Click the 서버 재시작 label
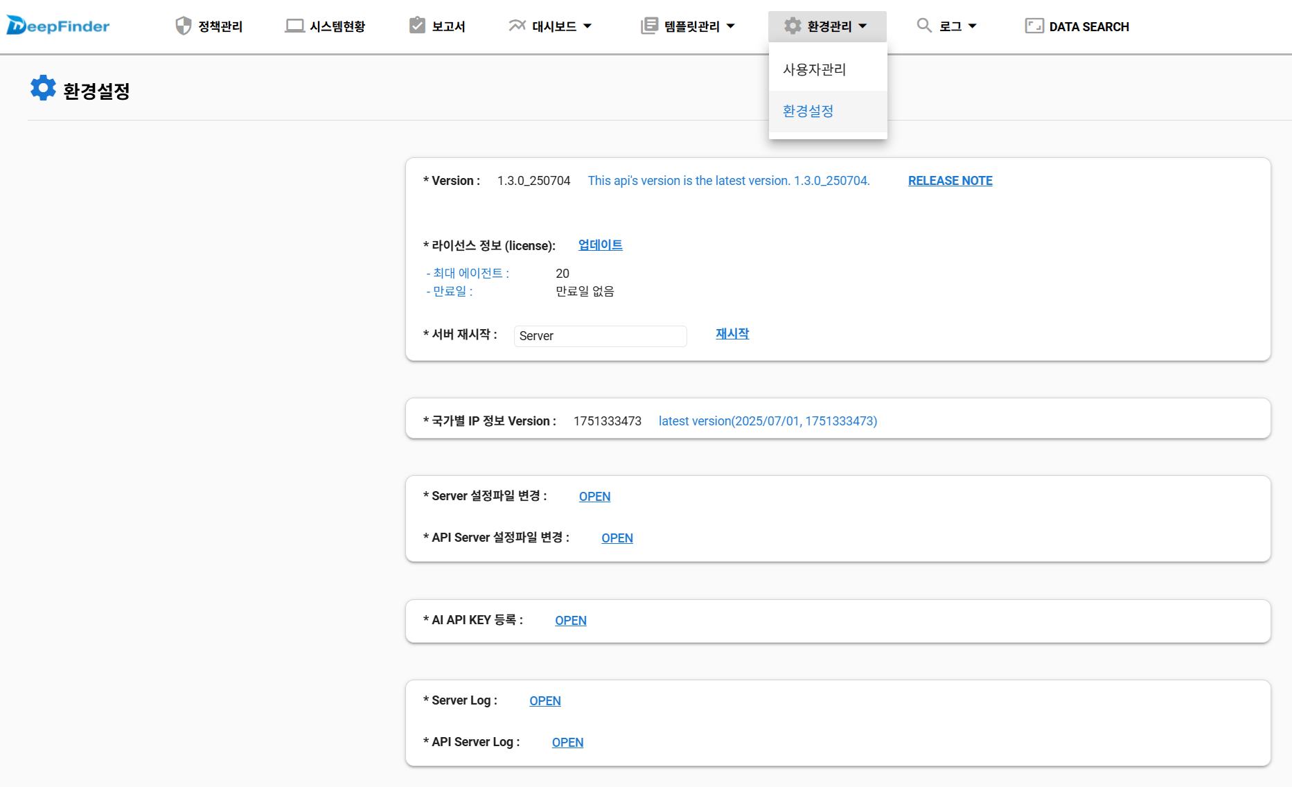The height and width of the screenshot is (787, 1292). point(460,335)
